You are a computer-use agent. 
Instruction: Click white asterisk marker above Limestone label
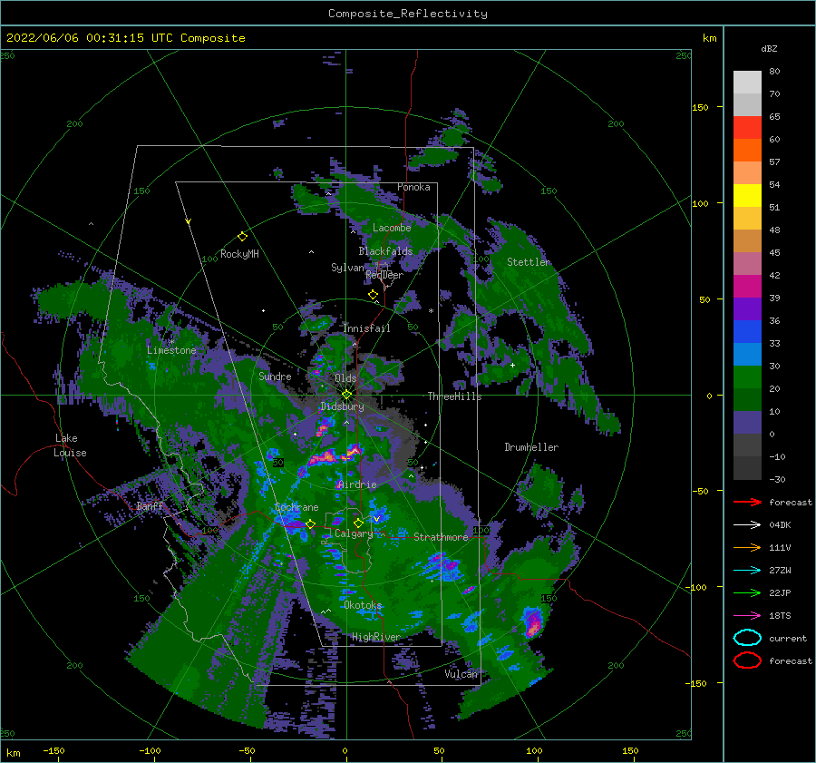[x=171, y=342]
